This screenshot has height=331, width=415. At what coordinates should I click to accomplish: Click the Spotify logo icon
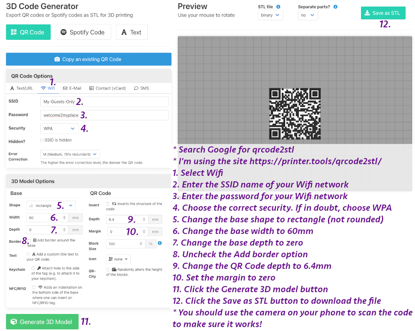[x=63, y=32]
